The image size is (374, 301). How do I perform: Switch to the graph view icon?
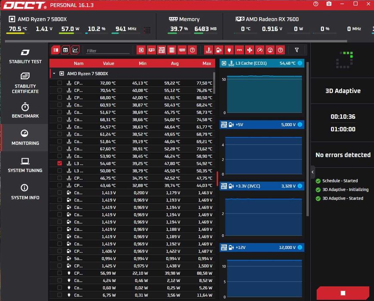click(x=75, y=50)
